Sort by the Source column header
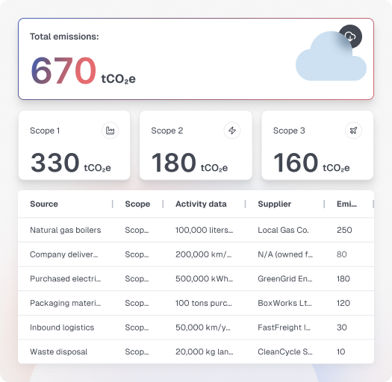This screenshot has height=382, width=392. pos(44,204)
